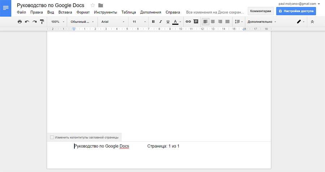This screenshot has width=325, height=172.
Task: Open the font size 11 dropdown
Action: coord(139,22)
